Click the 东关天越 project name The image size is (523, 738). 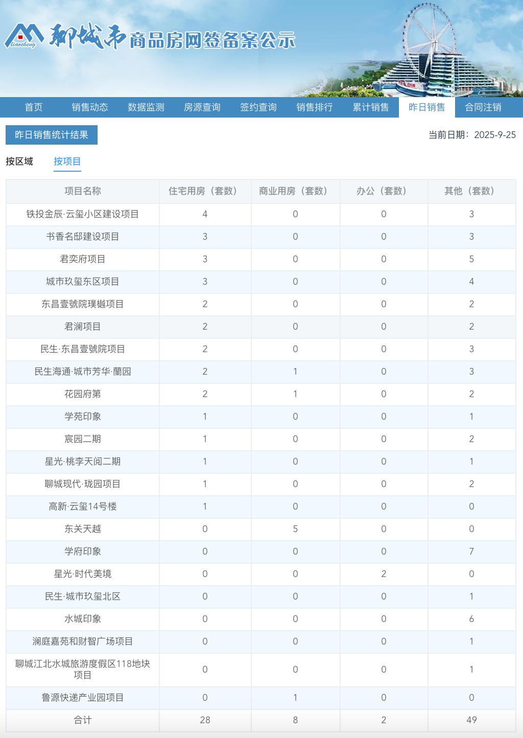[83, 529]
